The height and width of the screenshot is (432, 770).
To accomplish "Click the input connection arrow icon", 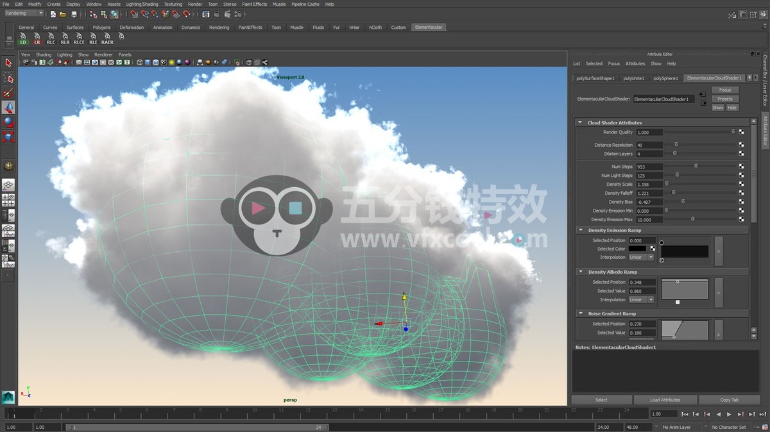I will (x=703, y=95).
